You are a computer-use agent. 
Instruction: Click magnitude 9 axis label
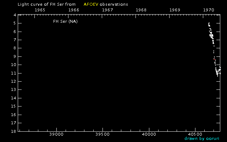[x=15, y=56]
